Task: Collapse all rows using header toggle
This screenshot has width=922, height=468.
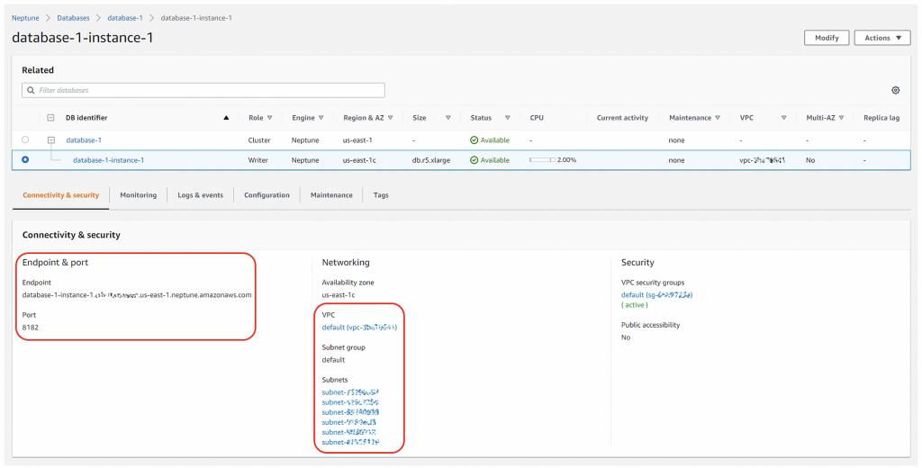Action: point(50,118)
